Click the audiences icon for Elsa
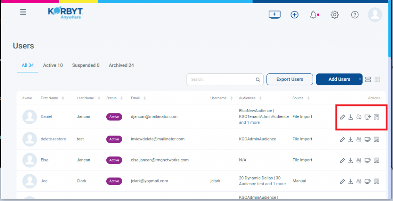The image size is (393, 201). point(359,160)
